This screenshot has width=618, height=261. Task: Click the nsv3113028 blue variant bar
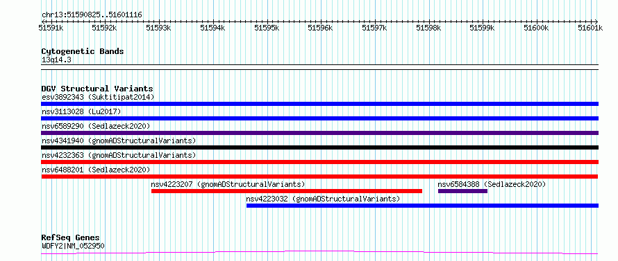[319, 118]
